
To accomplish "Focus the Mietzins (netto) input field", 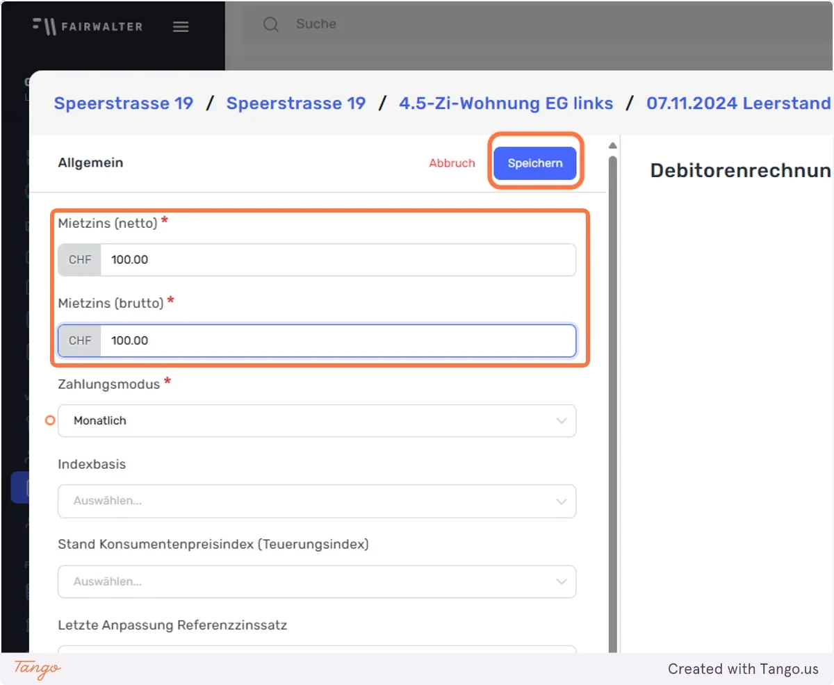I will click(338, 260).
